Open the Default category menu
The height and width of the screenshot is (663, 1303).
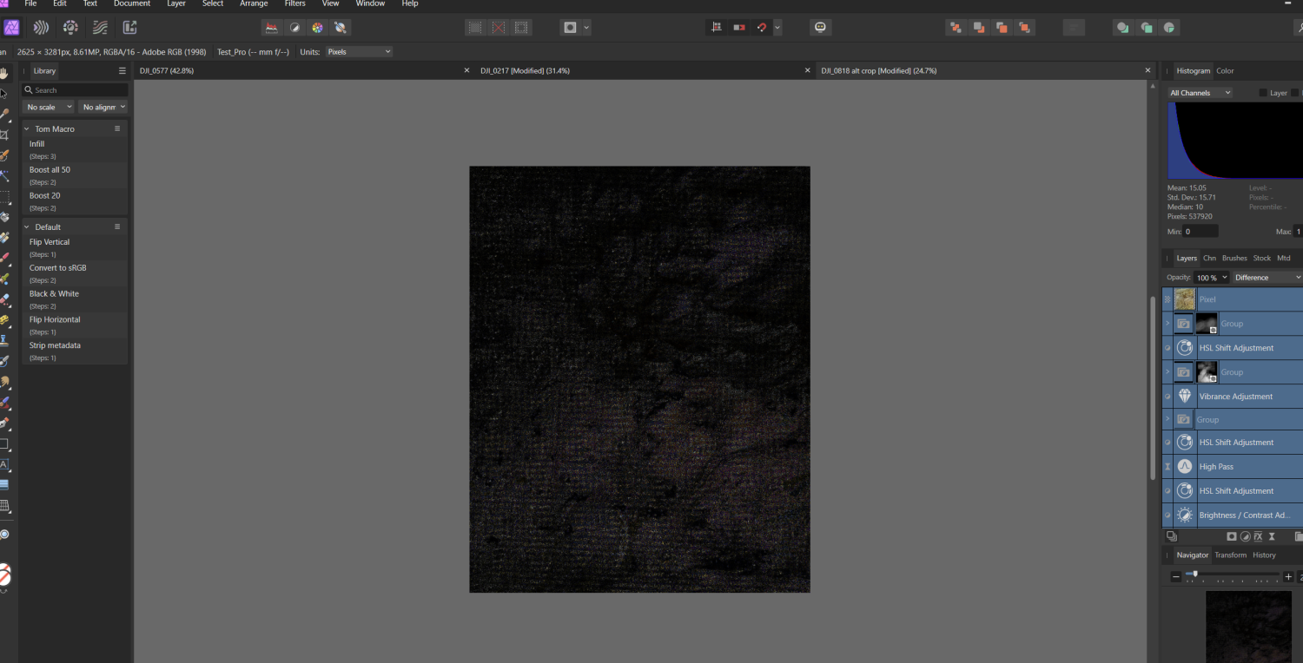tap(117, 226)
